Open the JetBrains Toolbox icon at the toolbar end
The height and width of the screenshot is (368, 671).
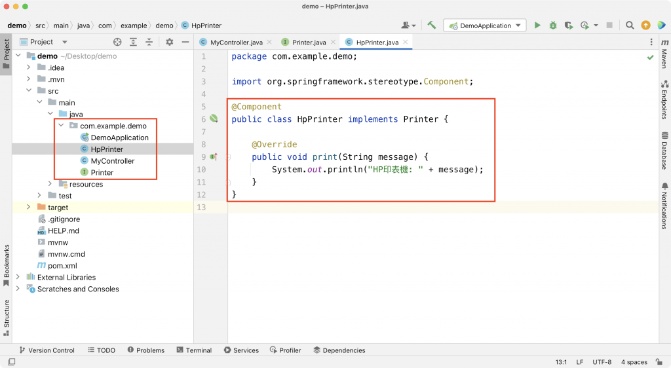tap(662, 26)
